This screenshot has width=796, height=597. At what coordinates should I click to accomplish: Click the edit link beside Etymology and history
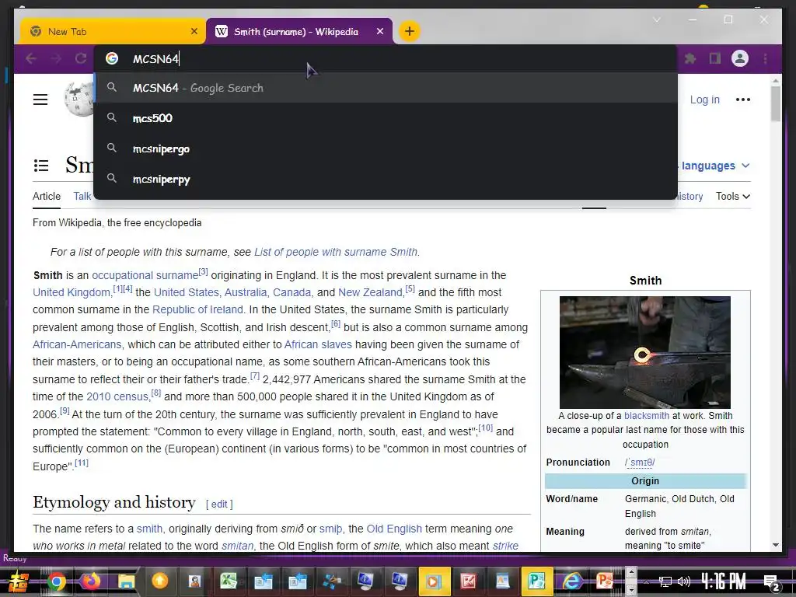click(219, 504)
